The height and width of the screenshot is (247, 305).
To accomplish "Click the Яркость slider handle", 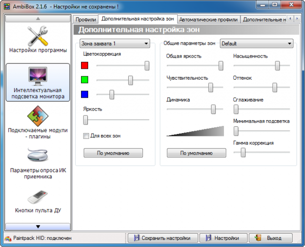I will pyautogui.click(x=85, y=120).
